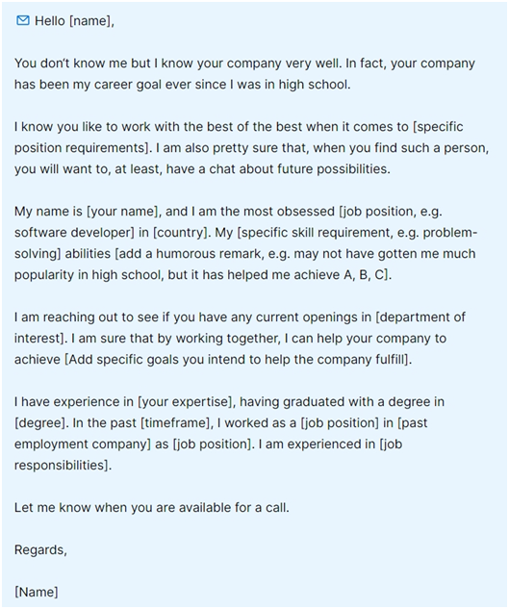Click 'I am reaching out to see' sentence
The width and height of the screenshot is (509, 609).
click(x=87, y=317)
